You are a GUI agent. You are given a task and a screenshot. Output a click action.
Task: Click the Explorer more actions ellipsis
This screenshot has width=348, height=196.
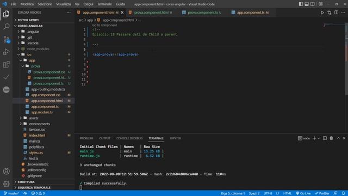point(69,13)
